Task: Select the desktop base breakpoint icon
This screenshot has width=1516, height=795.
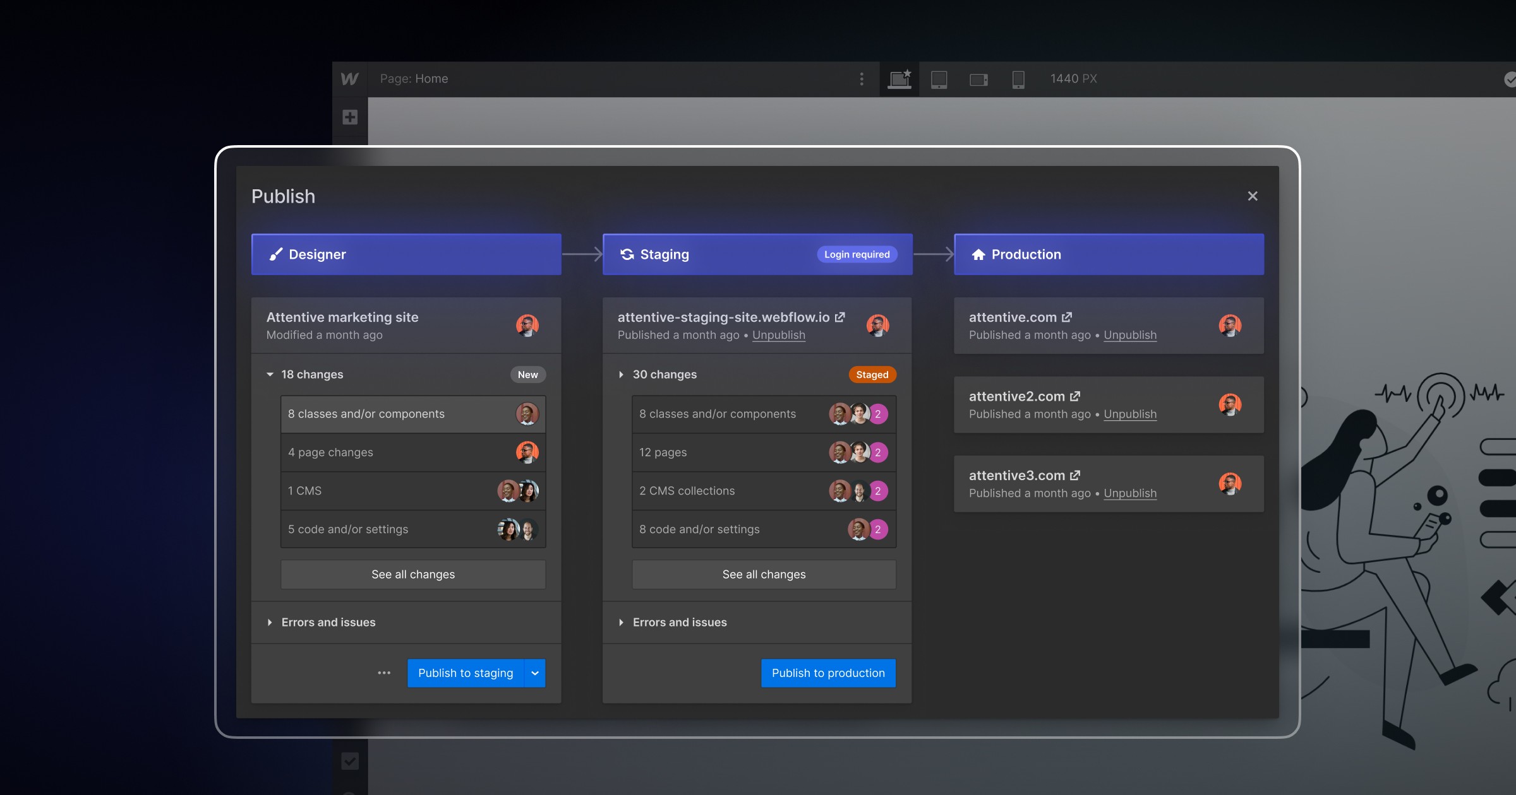Action: point(899,79)
